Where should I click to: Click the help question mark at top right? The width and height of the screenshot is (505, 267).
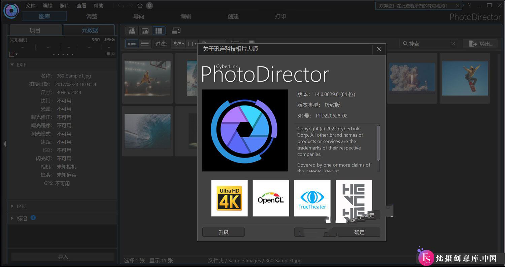click(469, 5)
